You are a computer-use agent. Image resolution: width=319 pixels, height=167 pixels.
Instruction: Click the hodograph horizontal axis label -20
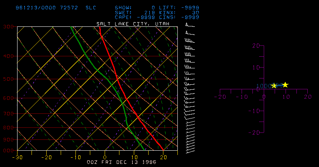pyautogui.click(x=220, y=97)
